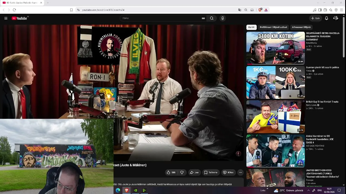Open the Leo AI sparkle icon

(x=331, y=10)
